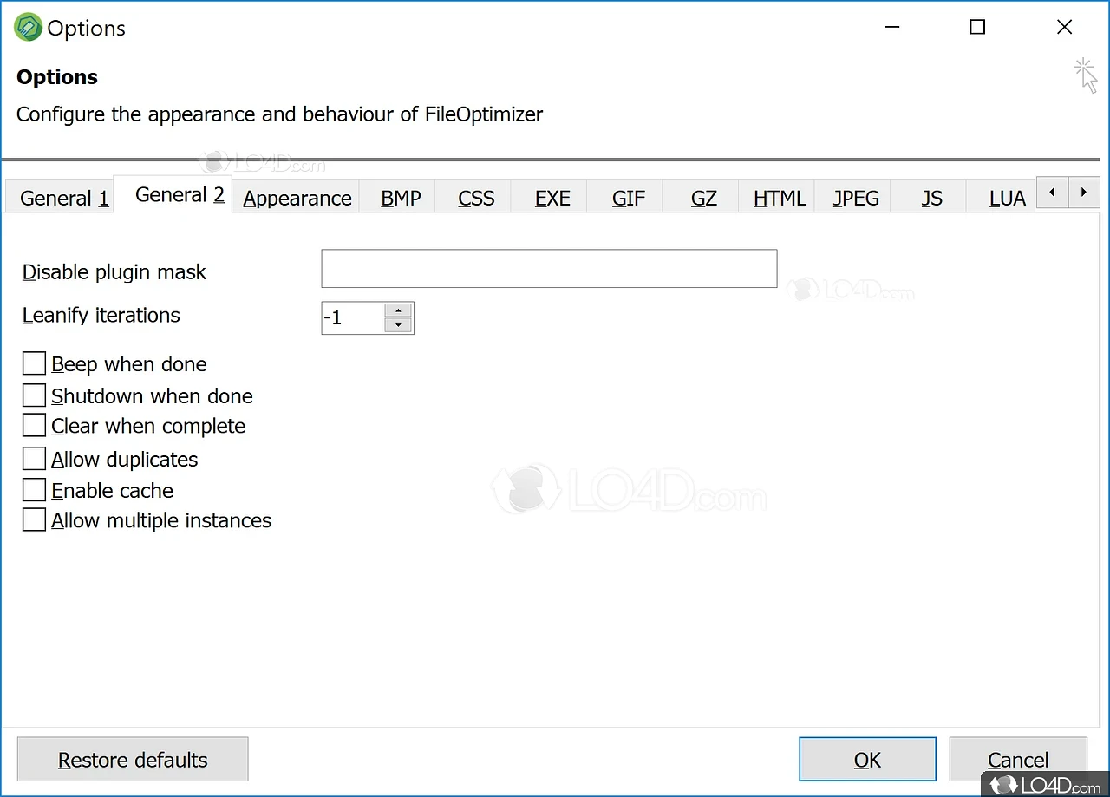The height and width of the screenshot is (797, 1110).
Task: Tick the Shutdown when done checkbox
Action: point(34,395)
